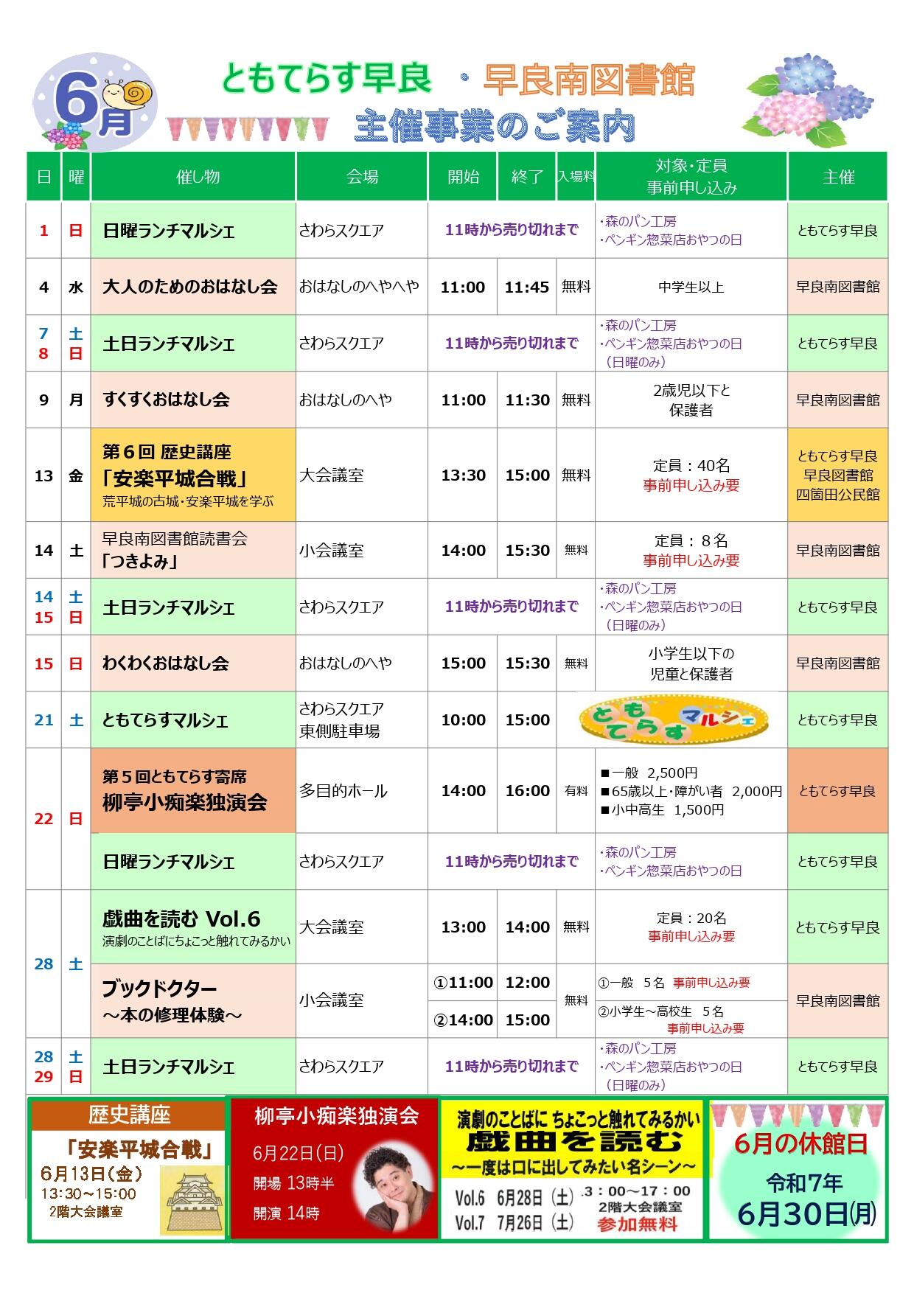Click the 開始 column header
Image resolution: width=914 pixels, height=1293 pixels.
(x=463, y=176)
